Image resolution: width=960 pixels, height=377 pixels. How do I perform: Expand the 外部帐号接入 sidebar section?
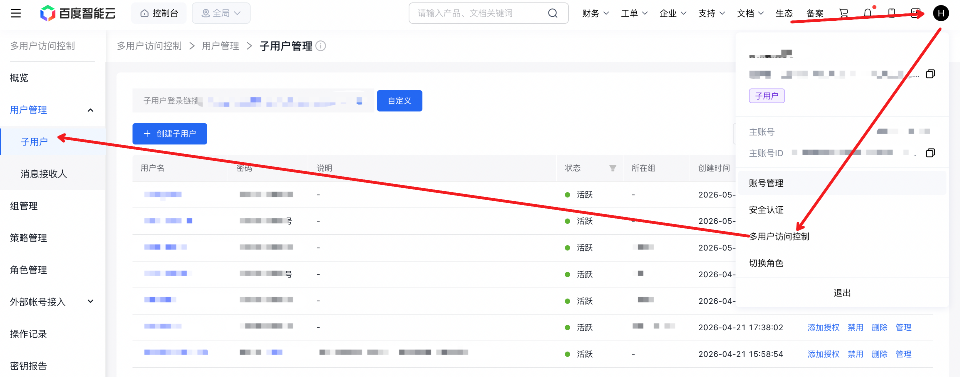coord(90,301)
